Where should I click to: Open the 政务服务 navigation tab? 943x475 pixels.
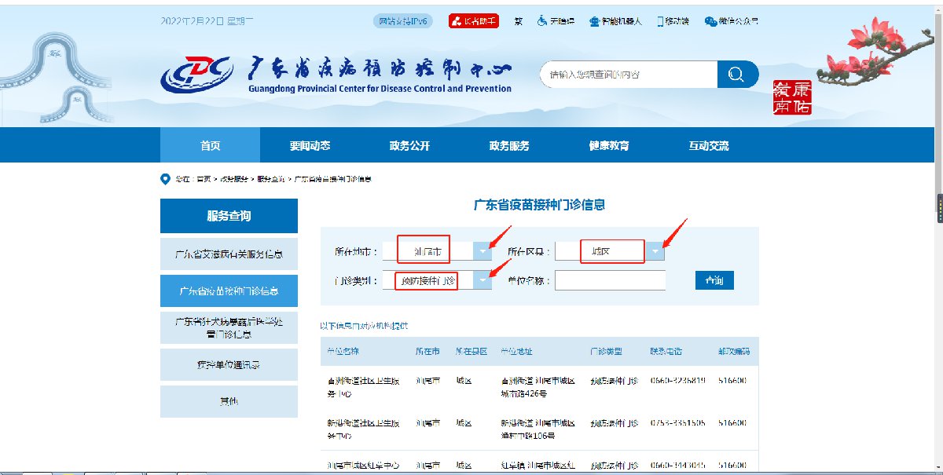point(509,145)
